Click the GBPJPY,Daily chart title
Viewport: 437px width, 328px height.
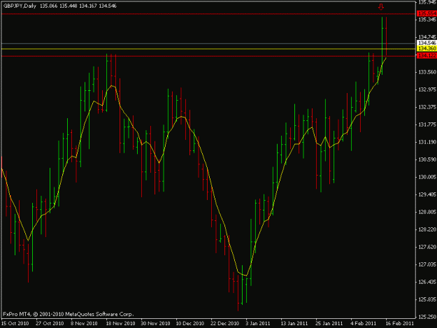tap(20, 6)
